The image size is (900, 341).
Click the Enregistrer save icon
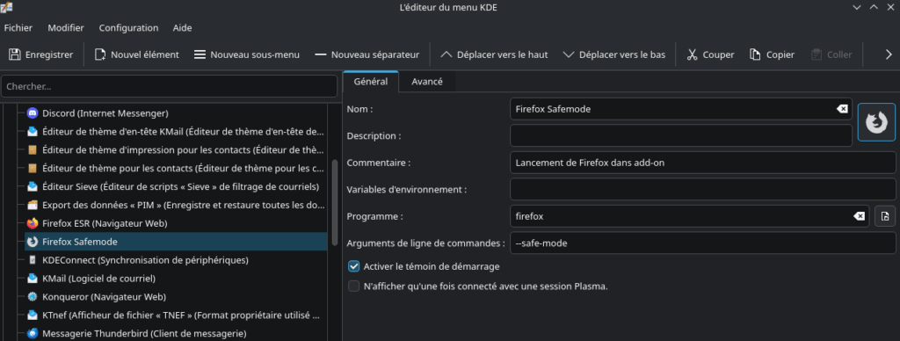pos(14,54)
